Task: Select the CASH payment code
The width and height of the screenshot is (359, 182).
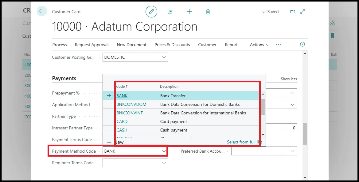Action: point(122,130)
